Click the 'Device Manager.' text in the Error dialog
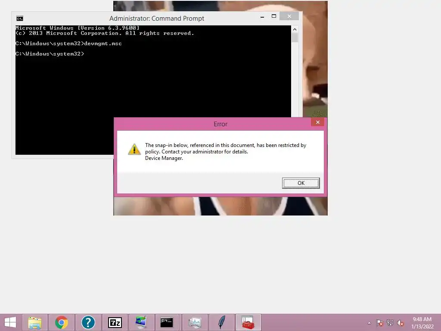The image size is (441, 331). (x=164, y=158)
